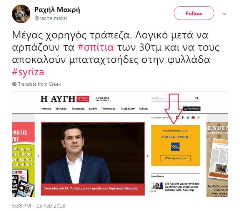This screenshot has height=211, width=240.
Task: Click Translate from Greek
Action: point(40,84)
